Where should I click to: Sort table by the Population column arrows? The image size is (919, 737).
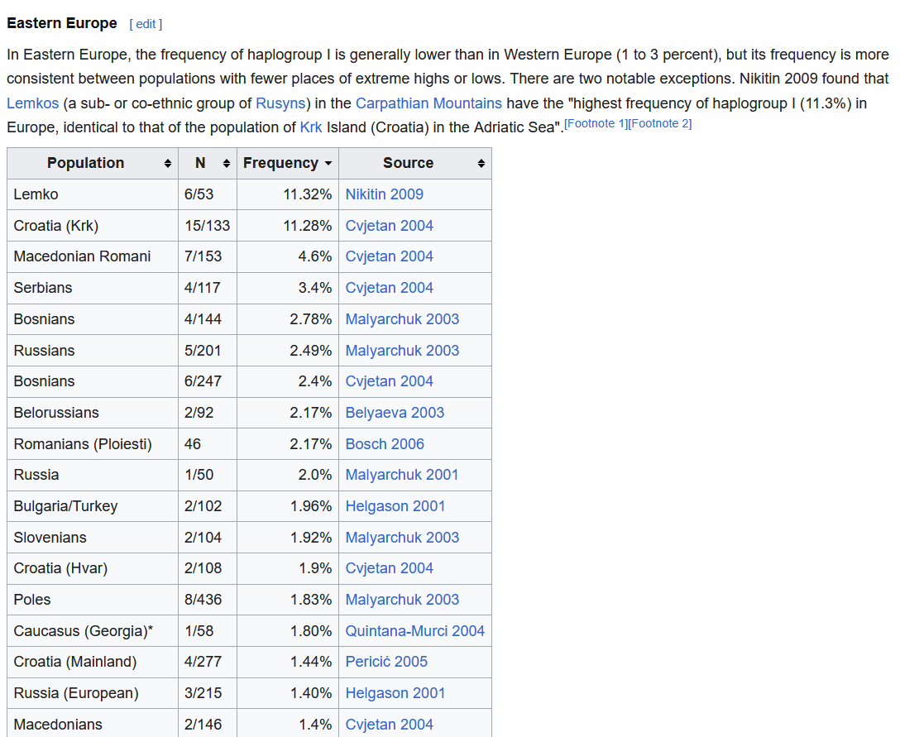point(168,164)
